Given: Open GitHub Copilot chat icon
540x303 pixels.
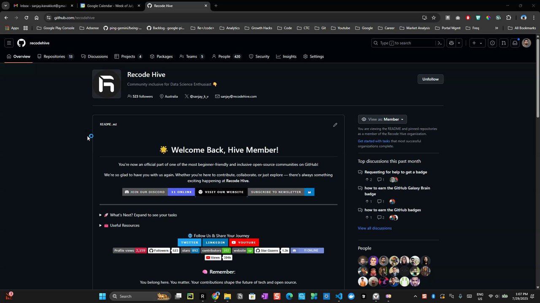Looking at the screenshot, I should (451, 43).
